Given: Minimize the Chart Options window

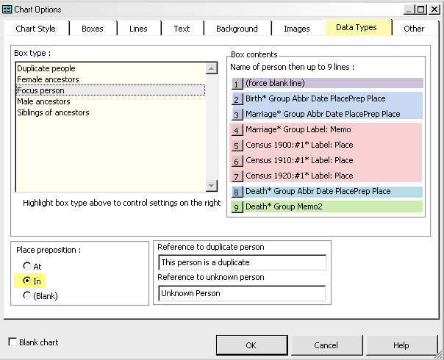Looking at the screenshot, I should tap(409, 10).
